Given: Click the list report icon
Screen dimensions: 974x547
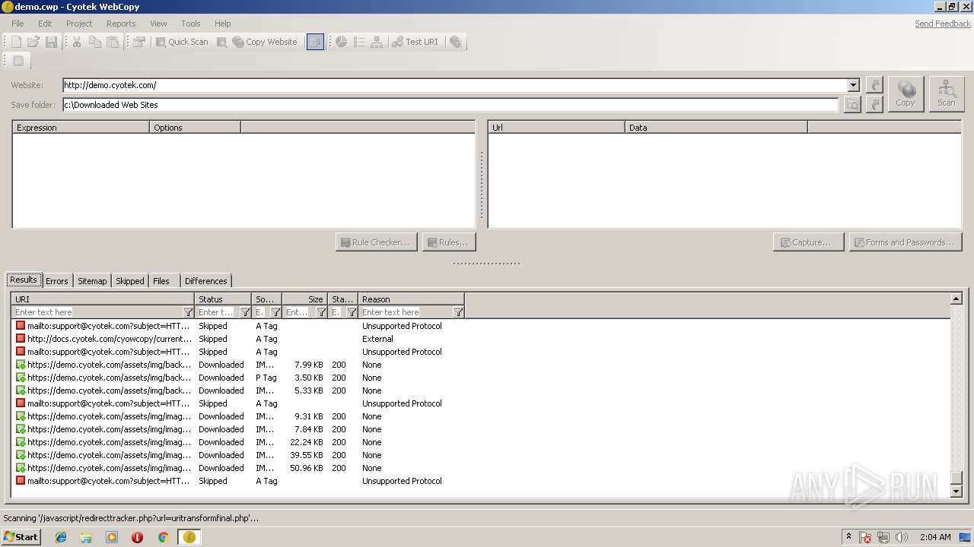Looking at the screenshot, I should (359, 42).
